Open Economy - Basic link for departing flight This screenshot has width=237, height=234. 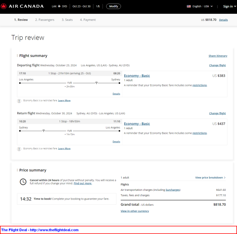pyautogui.click(x=137, y=76)
